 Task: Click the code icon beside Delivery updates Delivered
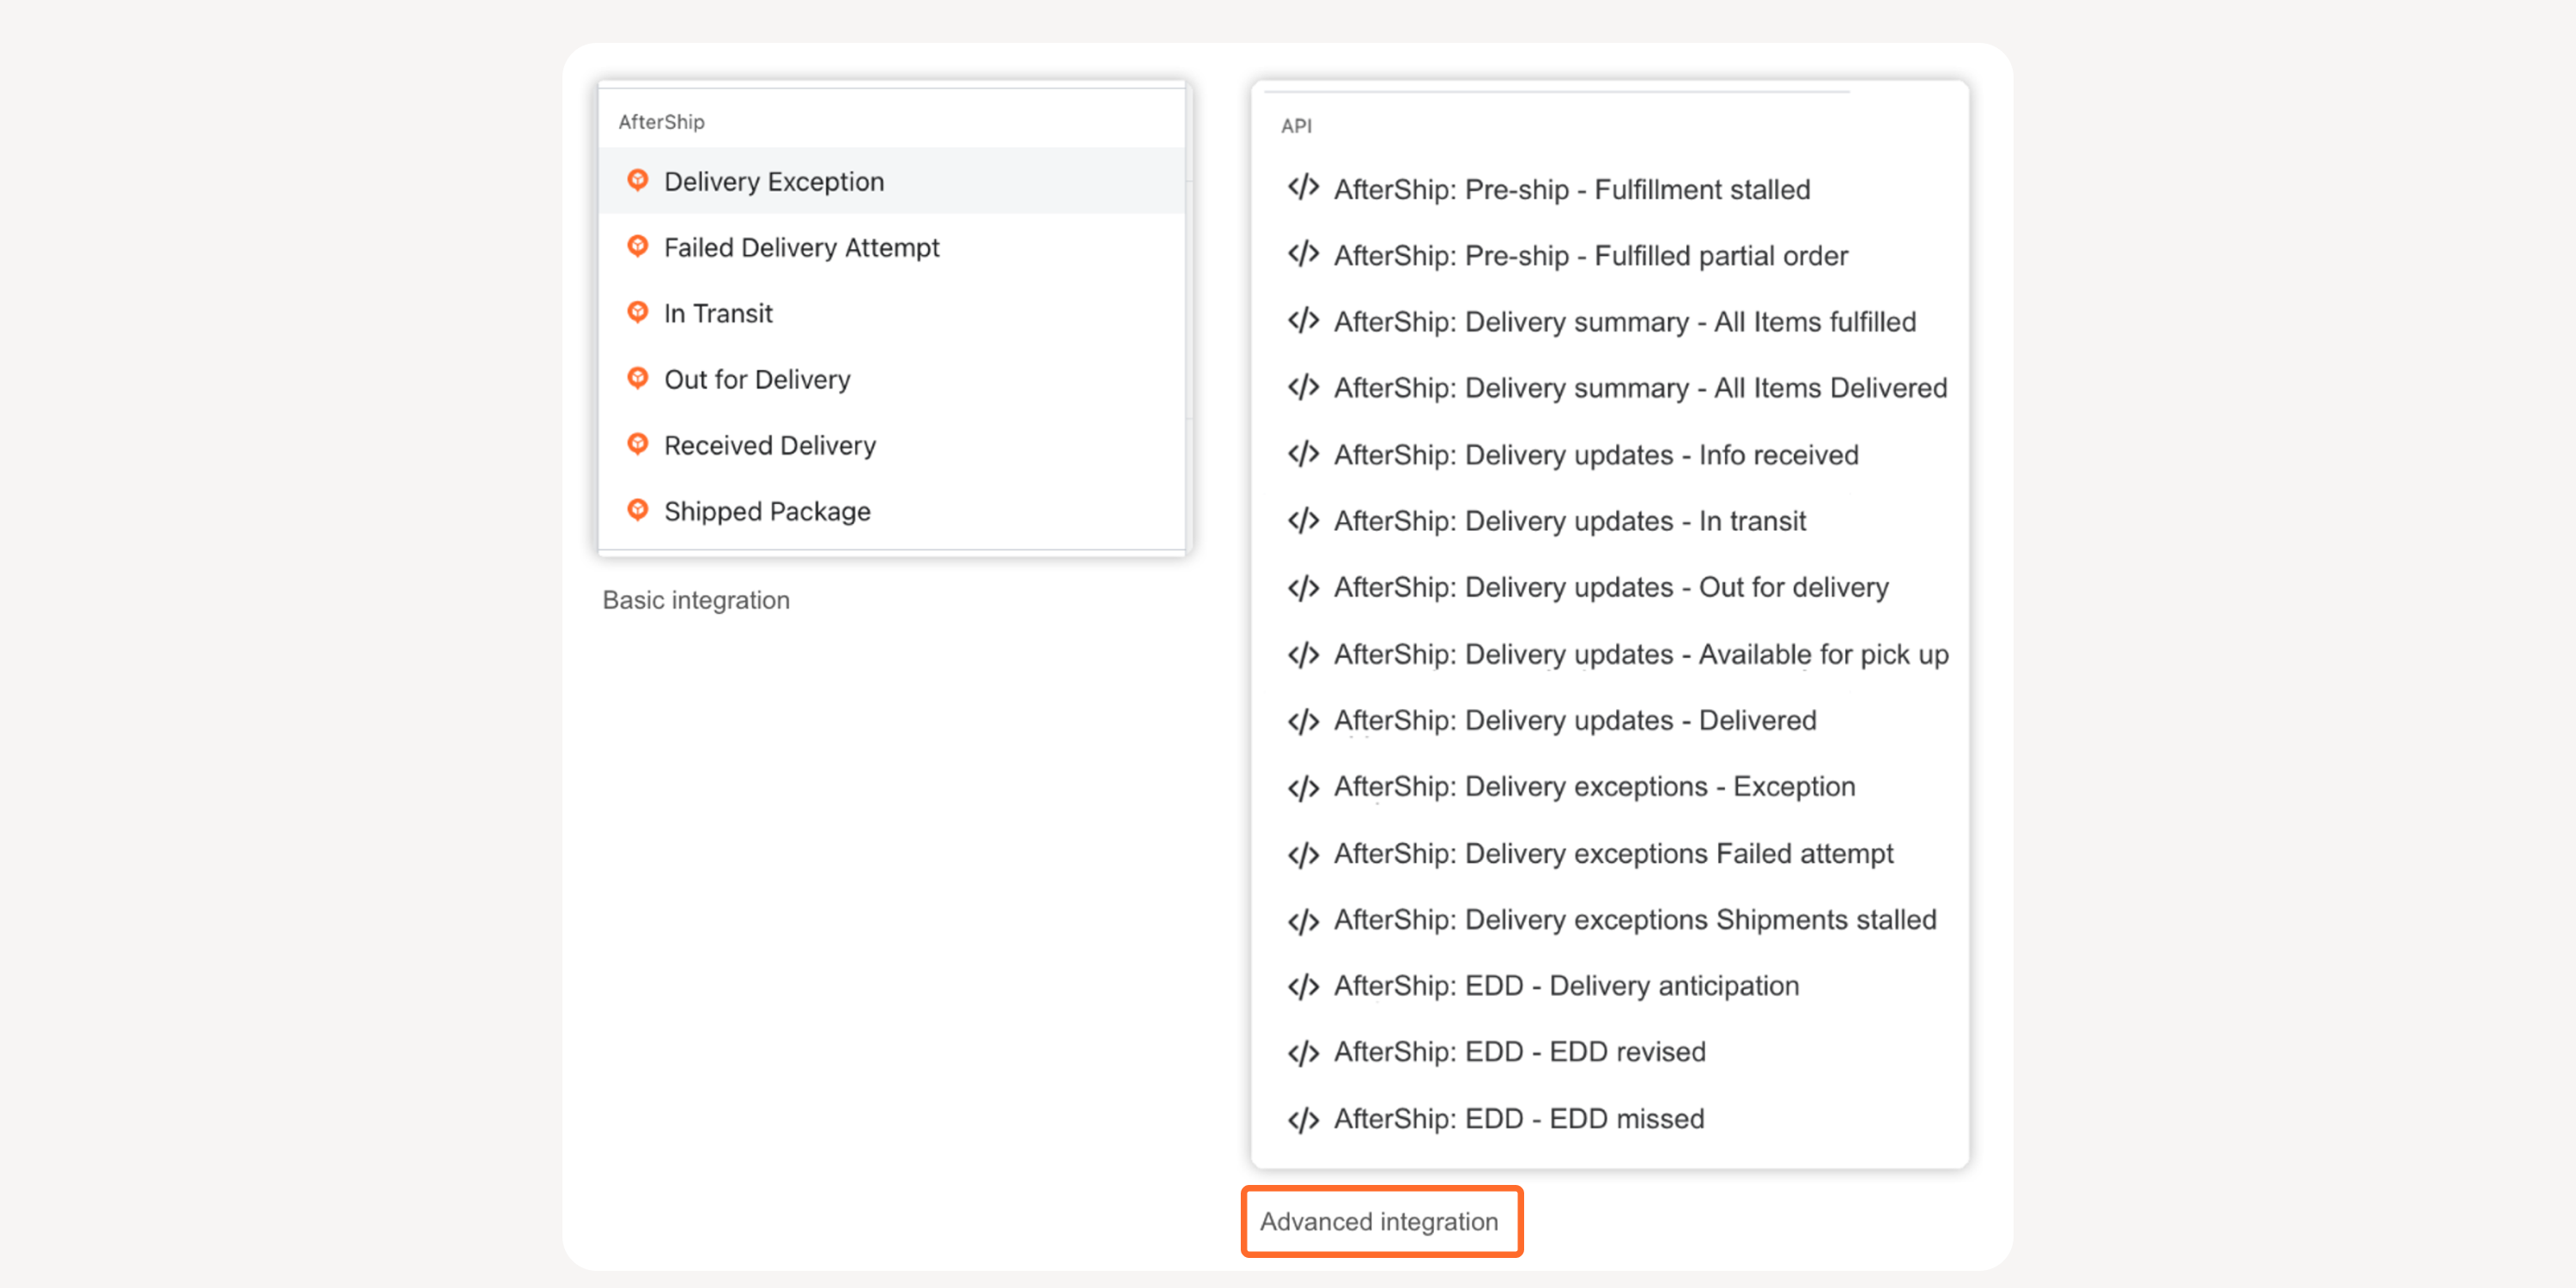tap(1303, 720)
